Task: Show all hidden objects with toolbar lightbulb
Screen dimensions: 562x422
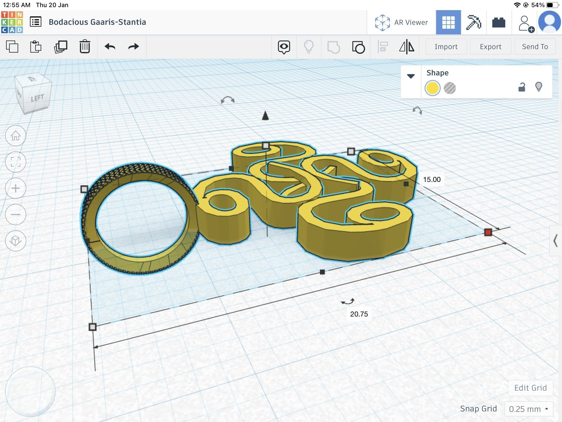Action: [309, 47]
